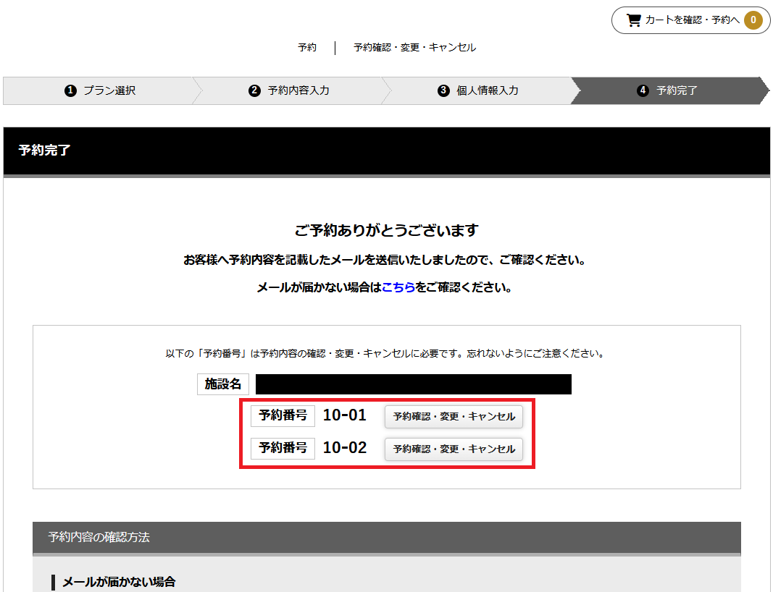Image resolution: width=773 pixels, height=592 pixels.
Task: Click the cart count badge showing 0
Action: (753, 20)
